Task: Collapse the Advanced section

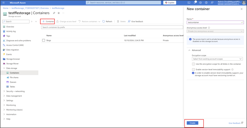Action: (189, 50)
